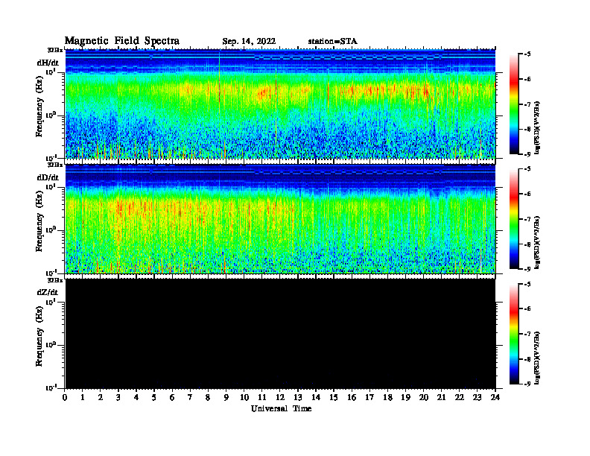Click the -9 tick on dH/dt color scale
590x456 pixels.
527,154
